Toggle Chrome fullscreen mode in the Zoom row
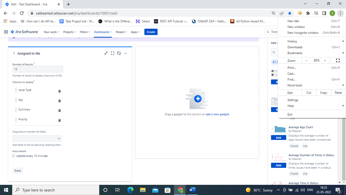This screenshot has height=195, width=346. click(x=338, y=60)
